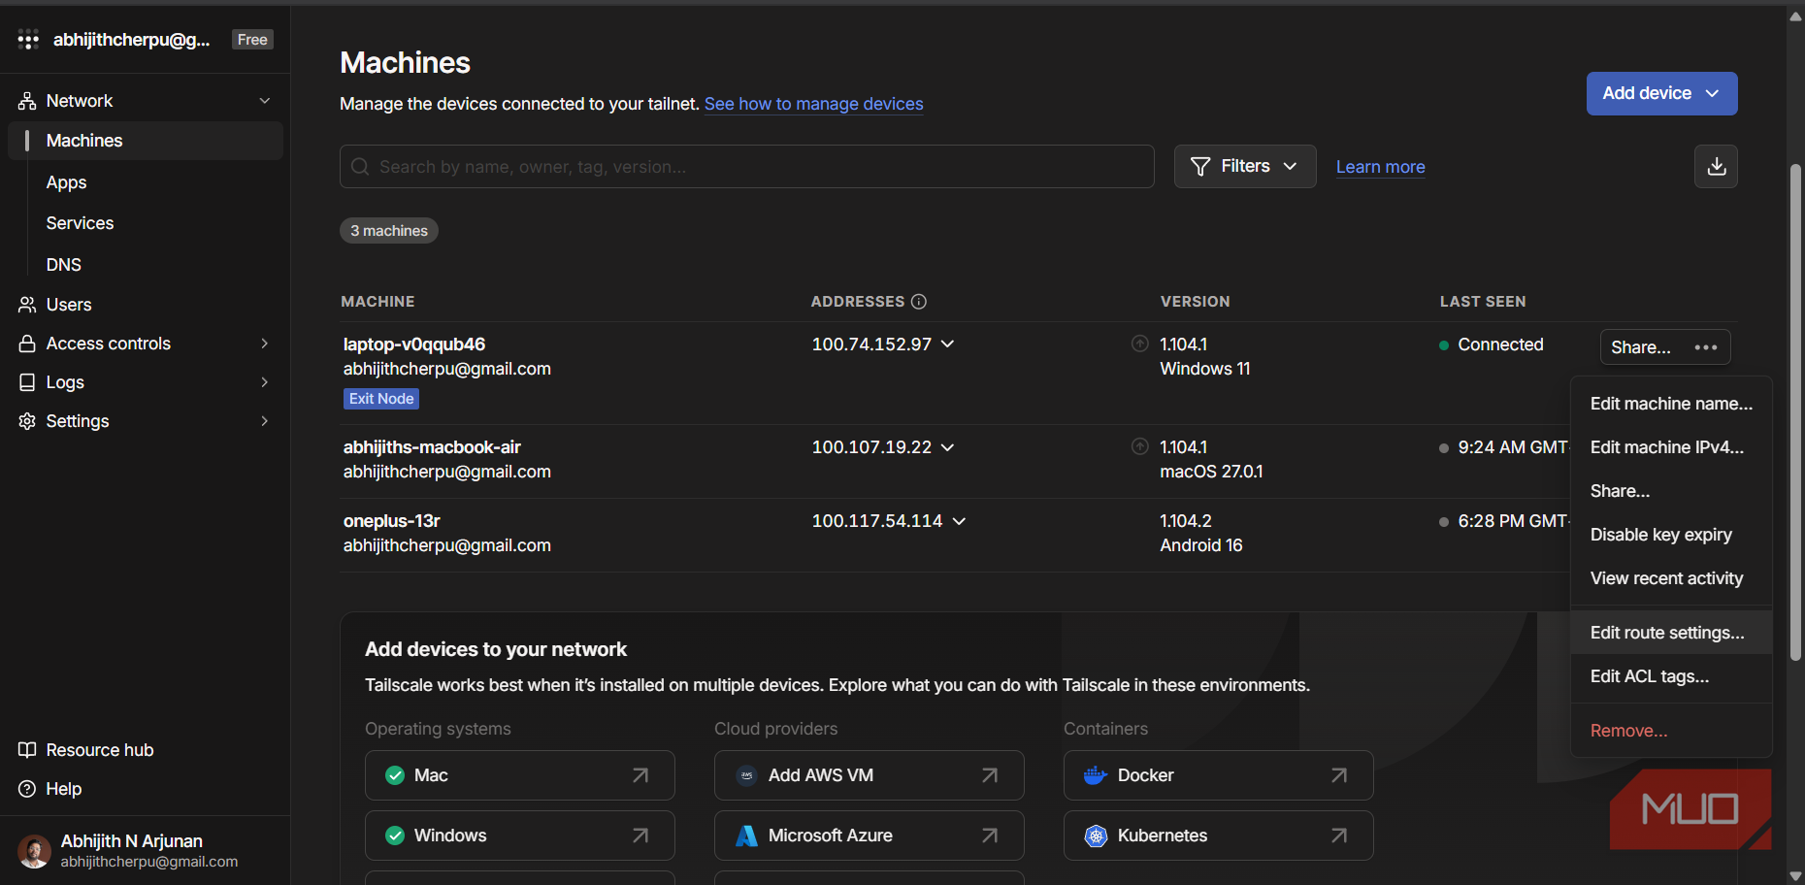Screen dimensions: 1805x885
Task: Choose View recent activity menu option
Action: click(1671, 578)
